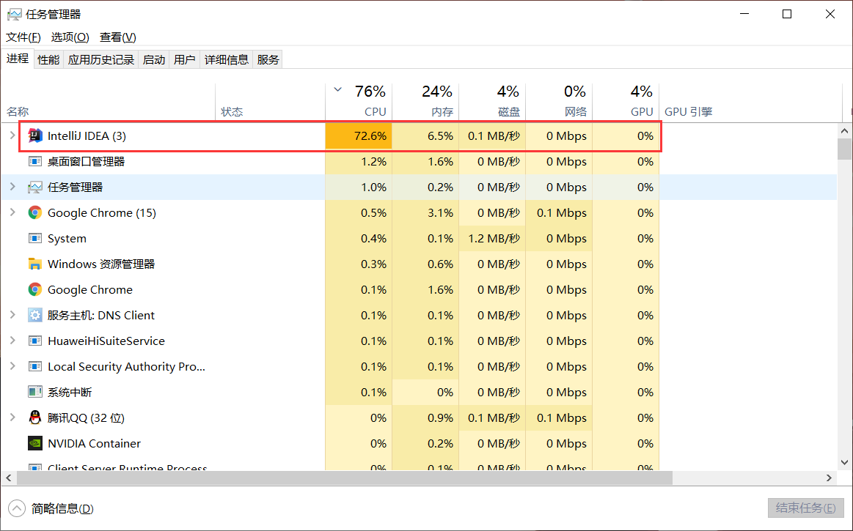This screenshot has width=853, height=531.
Task: Click the vertical scrollbar down arrow
Action: click(844, 462)
